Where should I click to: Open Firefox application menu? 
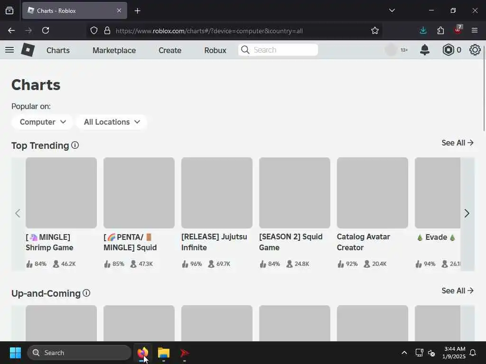(x=475, y=30)
